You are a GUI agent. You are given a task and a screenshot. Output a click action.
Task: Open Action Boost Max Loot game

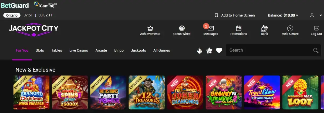point(301,92)
